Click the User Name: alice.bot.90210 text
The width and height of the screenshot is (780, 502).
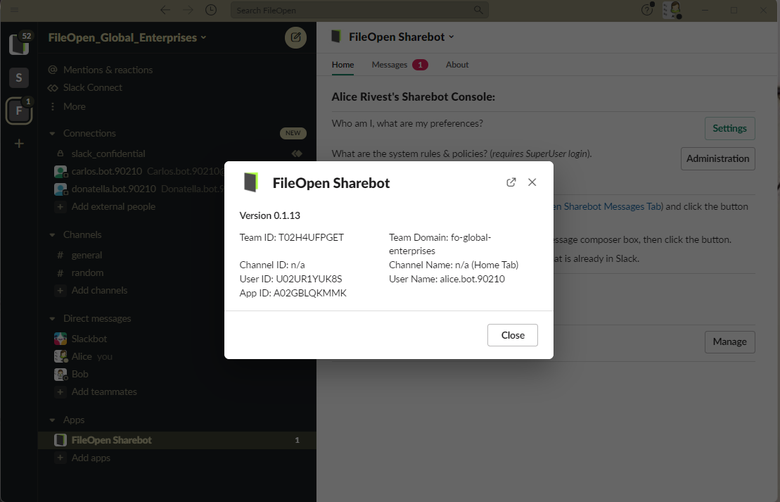point(447,280)
